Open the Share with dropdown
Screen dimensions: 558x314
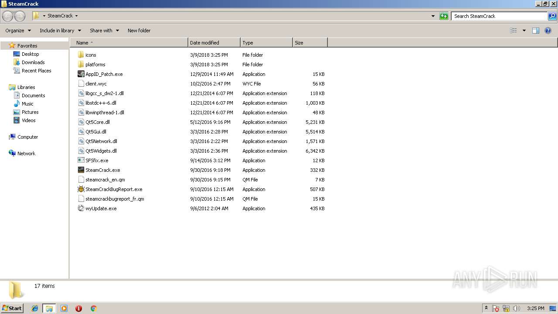click(x=104, y=31)
